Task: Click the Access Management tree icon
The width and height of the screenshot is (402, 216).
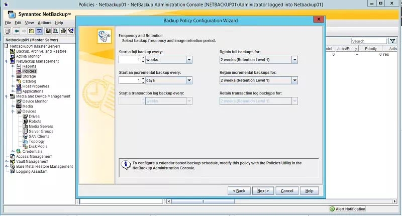Action: click(12, 156)
